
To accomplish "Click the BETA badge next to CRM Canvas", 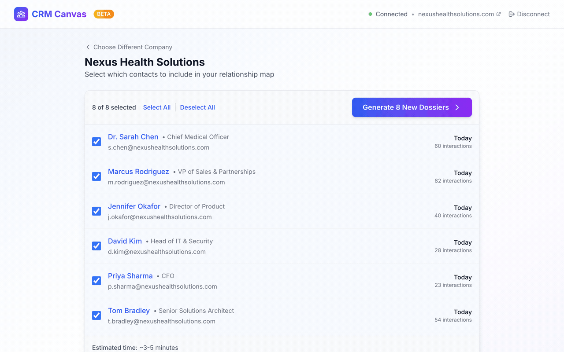I will click(104, 14).
